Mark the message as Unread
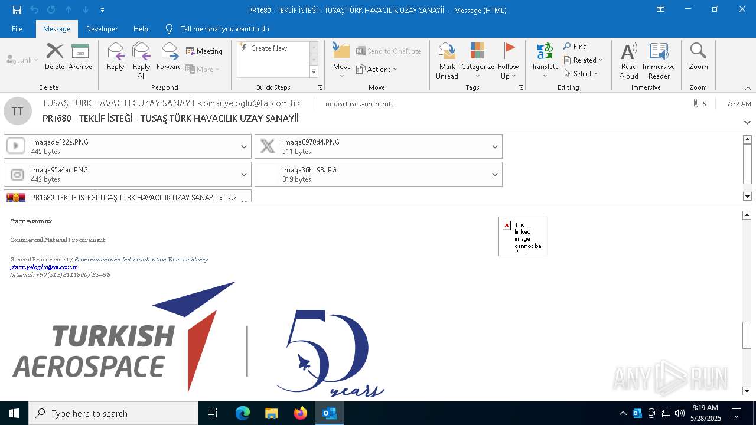This screenshot has height=425, width=756. click(x=447, y=60)
